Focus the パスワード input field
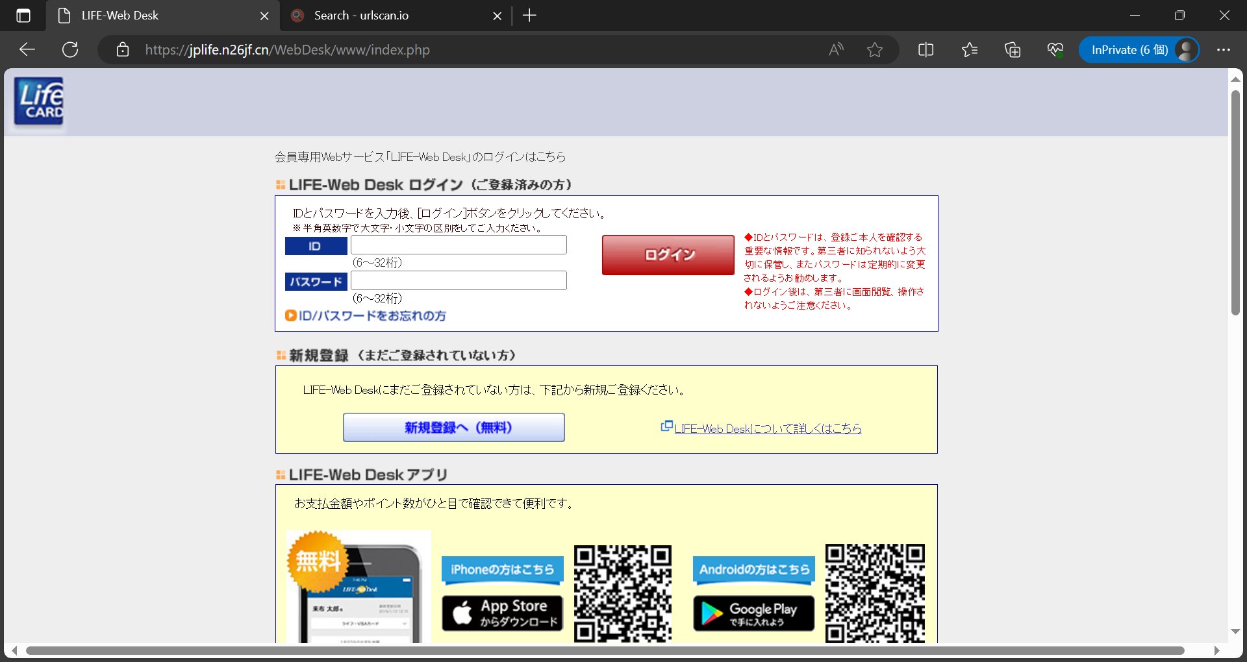Viewport: 1247px width, 662px height. tap(459, 280)
